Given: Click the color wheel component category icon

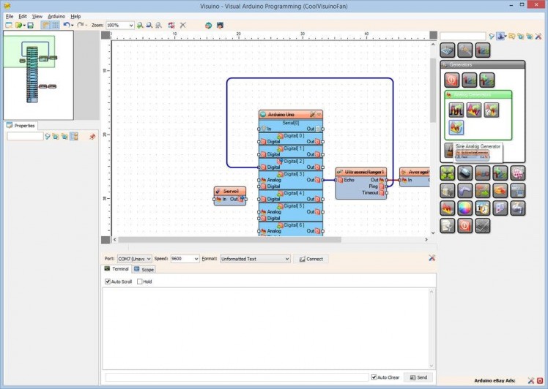Looking at the screenshot, I should tap(464, 208).
